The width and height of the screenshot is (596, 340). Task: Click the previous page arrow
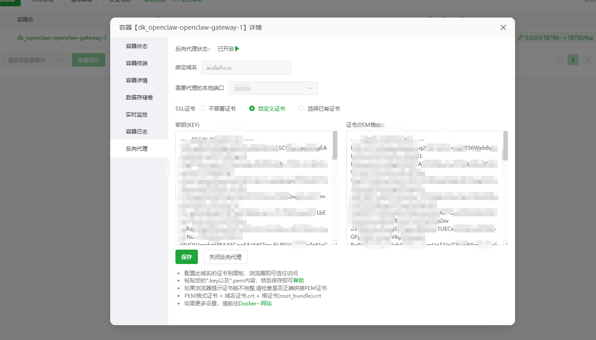point(558,59)
